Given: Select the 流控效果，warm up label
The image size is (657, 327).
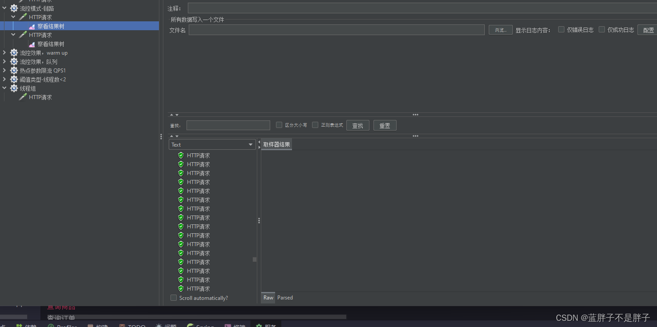Looking at the screenshot, I should click(44, 53).
